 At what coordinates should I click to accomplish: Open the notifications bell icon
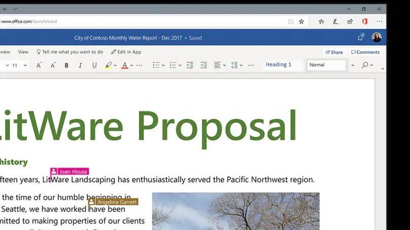click(361, 37)
